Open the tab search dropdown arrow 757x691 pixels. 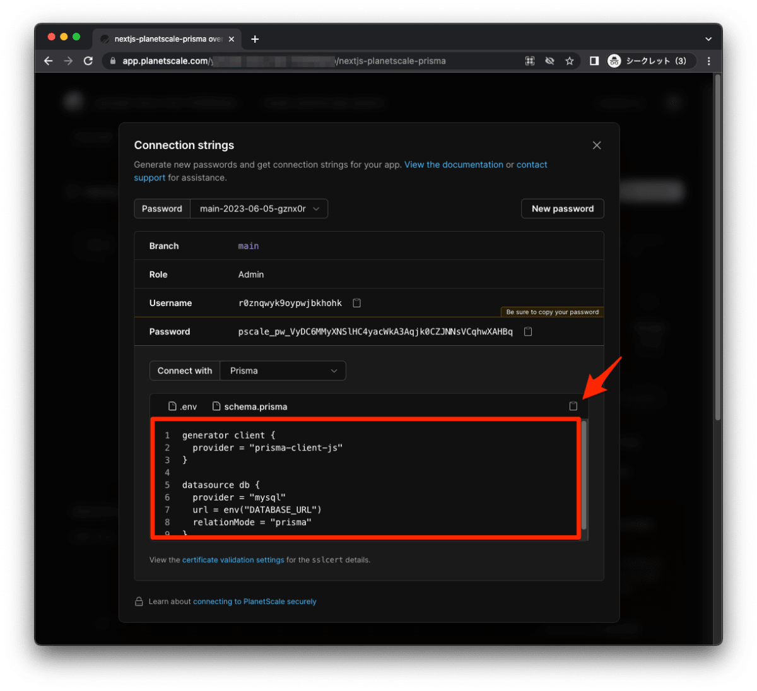coord(708,39)
